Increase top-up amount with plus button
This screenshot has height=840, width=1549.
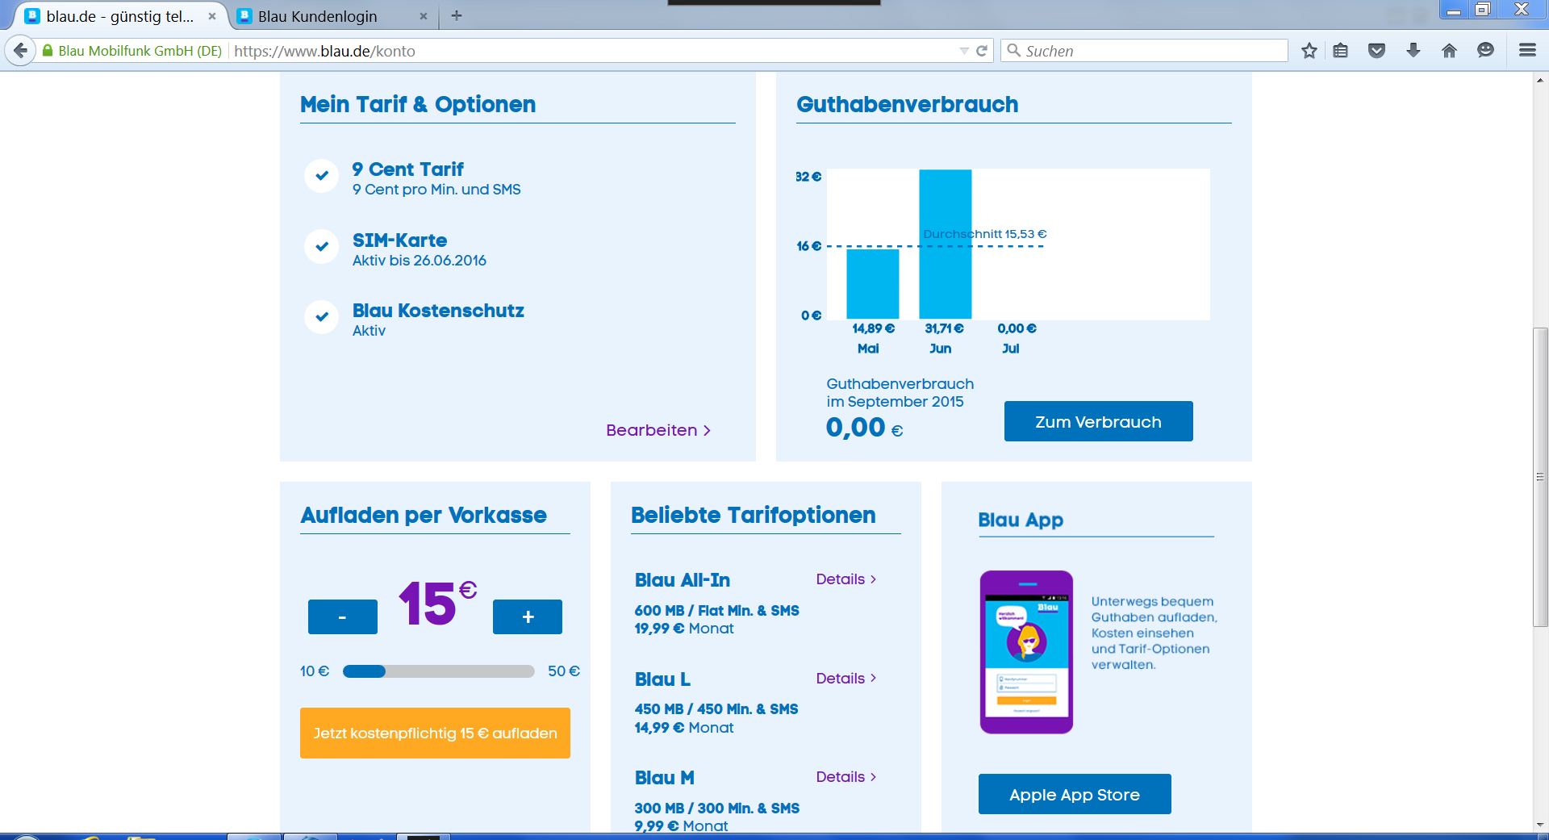click(x=528, y=616)
